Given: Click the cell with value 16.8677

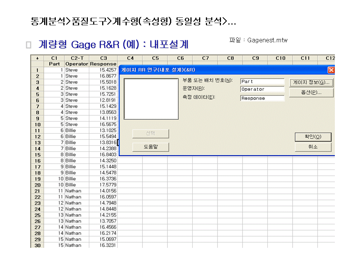Looking at the screenshot, I should (x=103, y=76).
